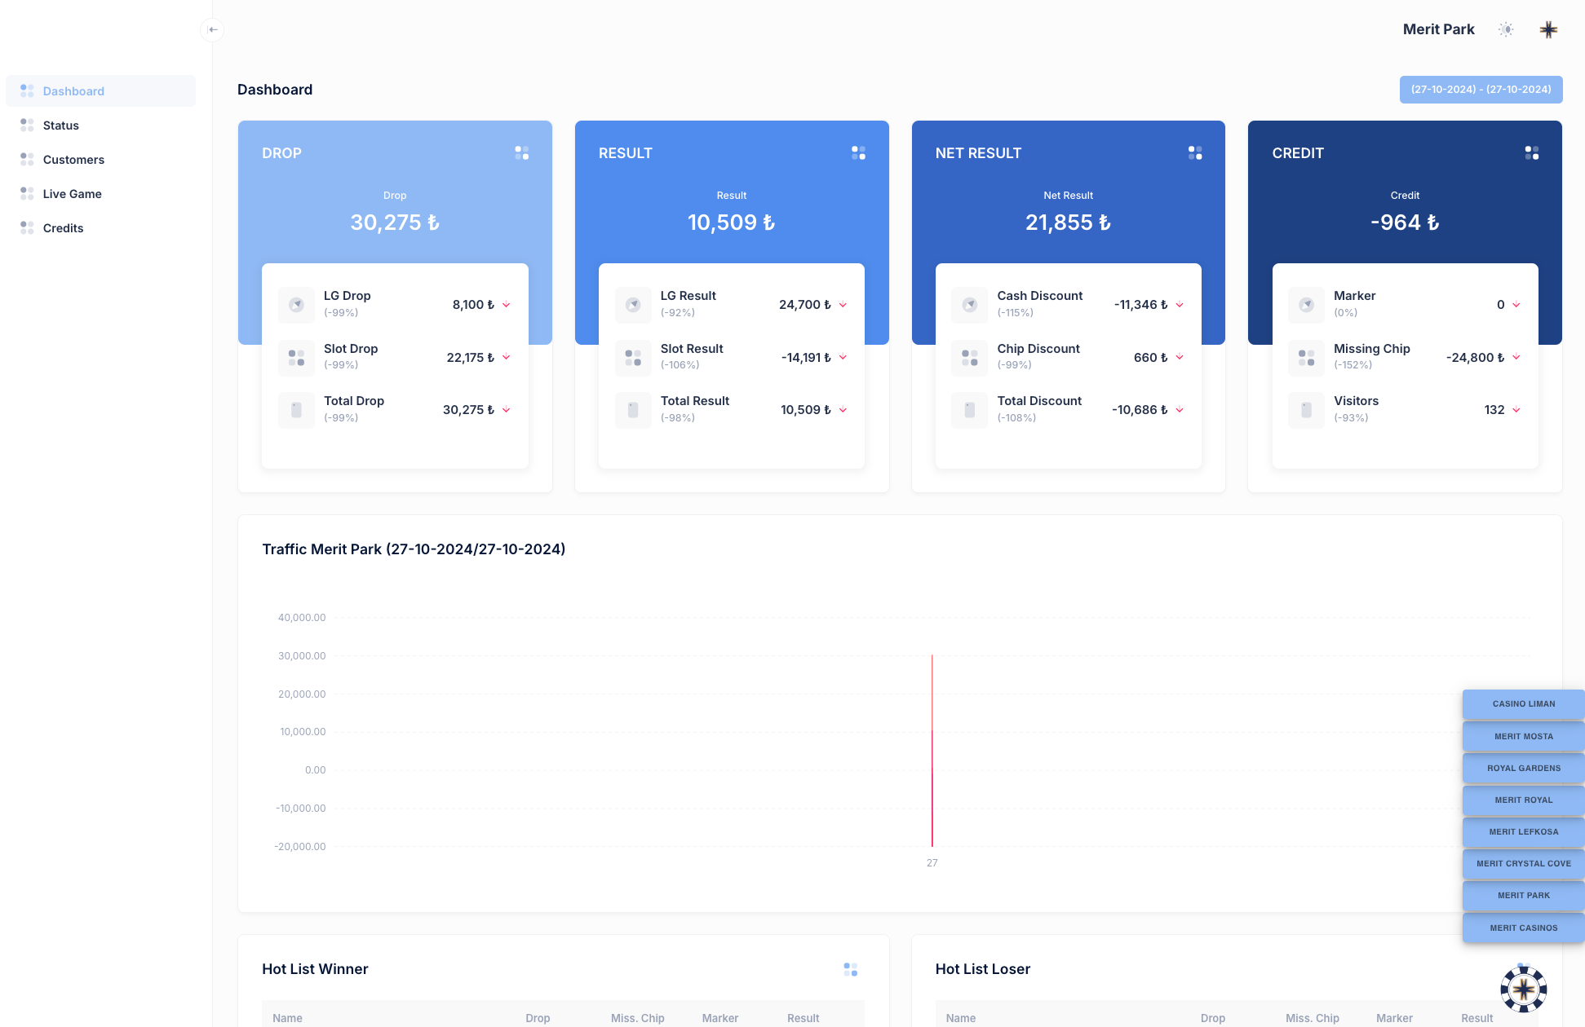Click the Customers sidebar dots icon
This screenshot has height=1027, width=1585.
pos(27,159)
